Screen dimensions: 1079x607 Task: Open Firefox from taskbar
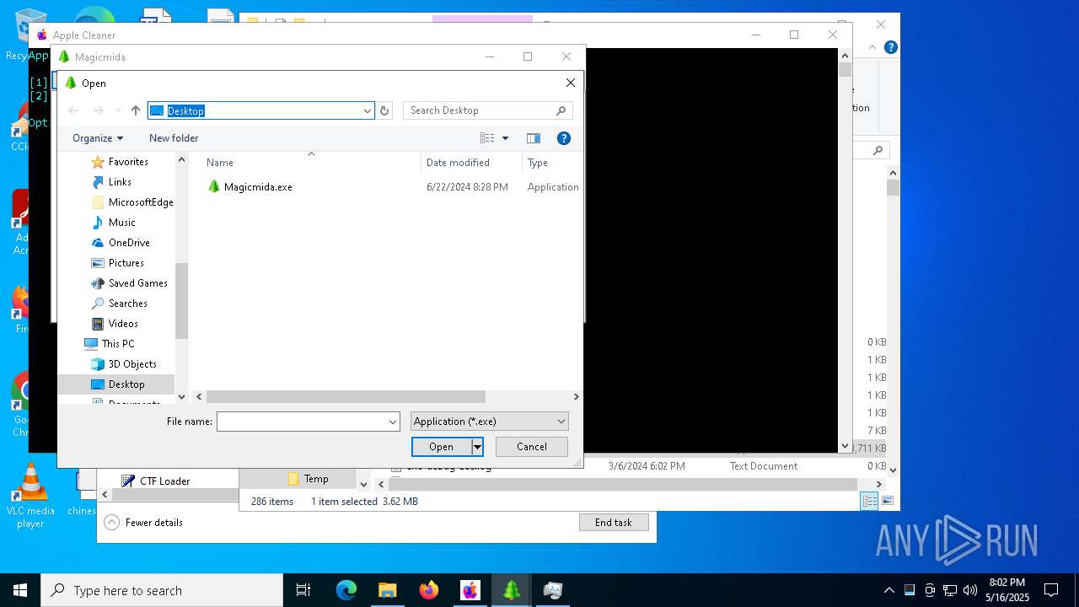click(x=429, y=590)
